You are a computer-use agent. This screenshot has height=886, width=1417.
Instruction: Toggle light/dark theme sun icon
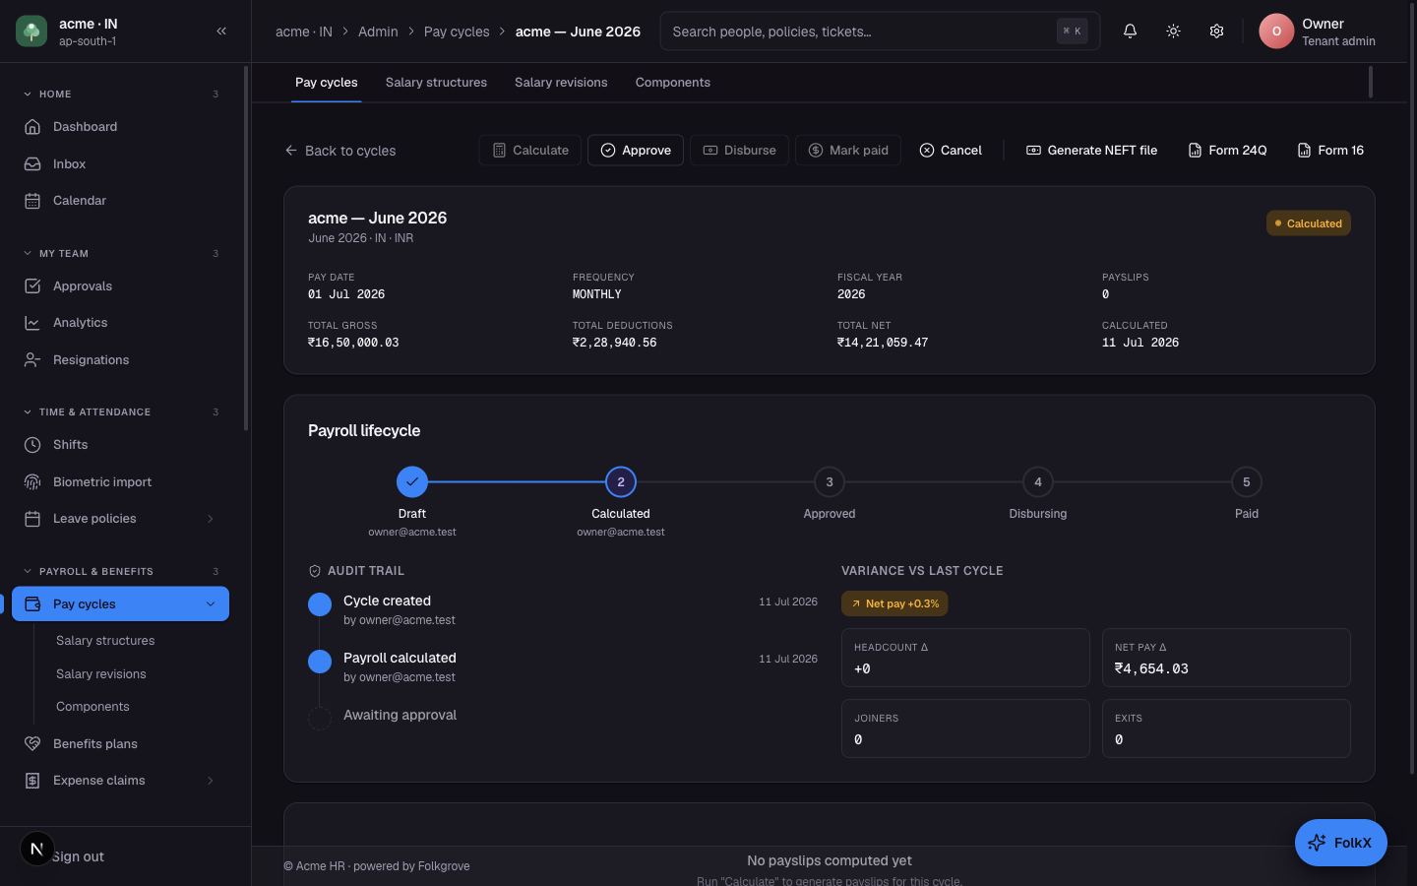coord(1173,32)
